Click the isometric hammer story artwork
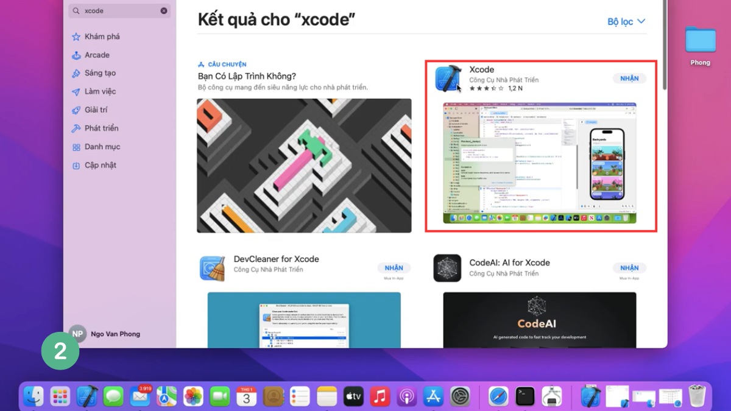This screenshot has width=731, height=411. 304,166
